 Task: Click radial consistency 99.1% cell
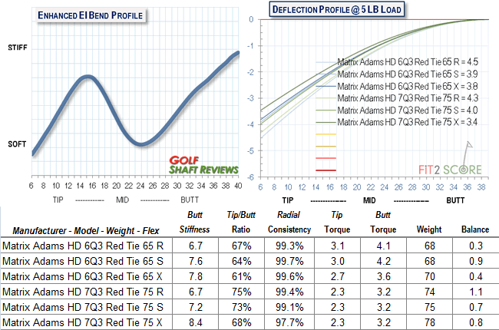point(289,307)
